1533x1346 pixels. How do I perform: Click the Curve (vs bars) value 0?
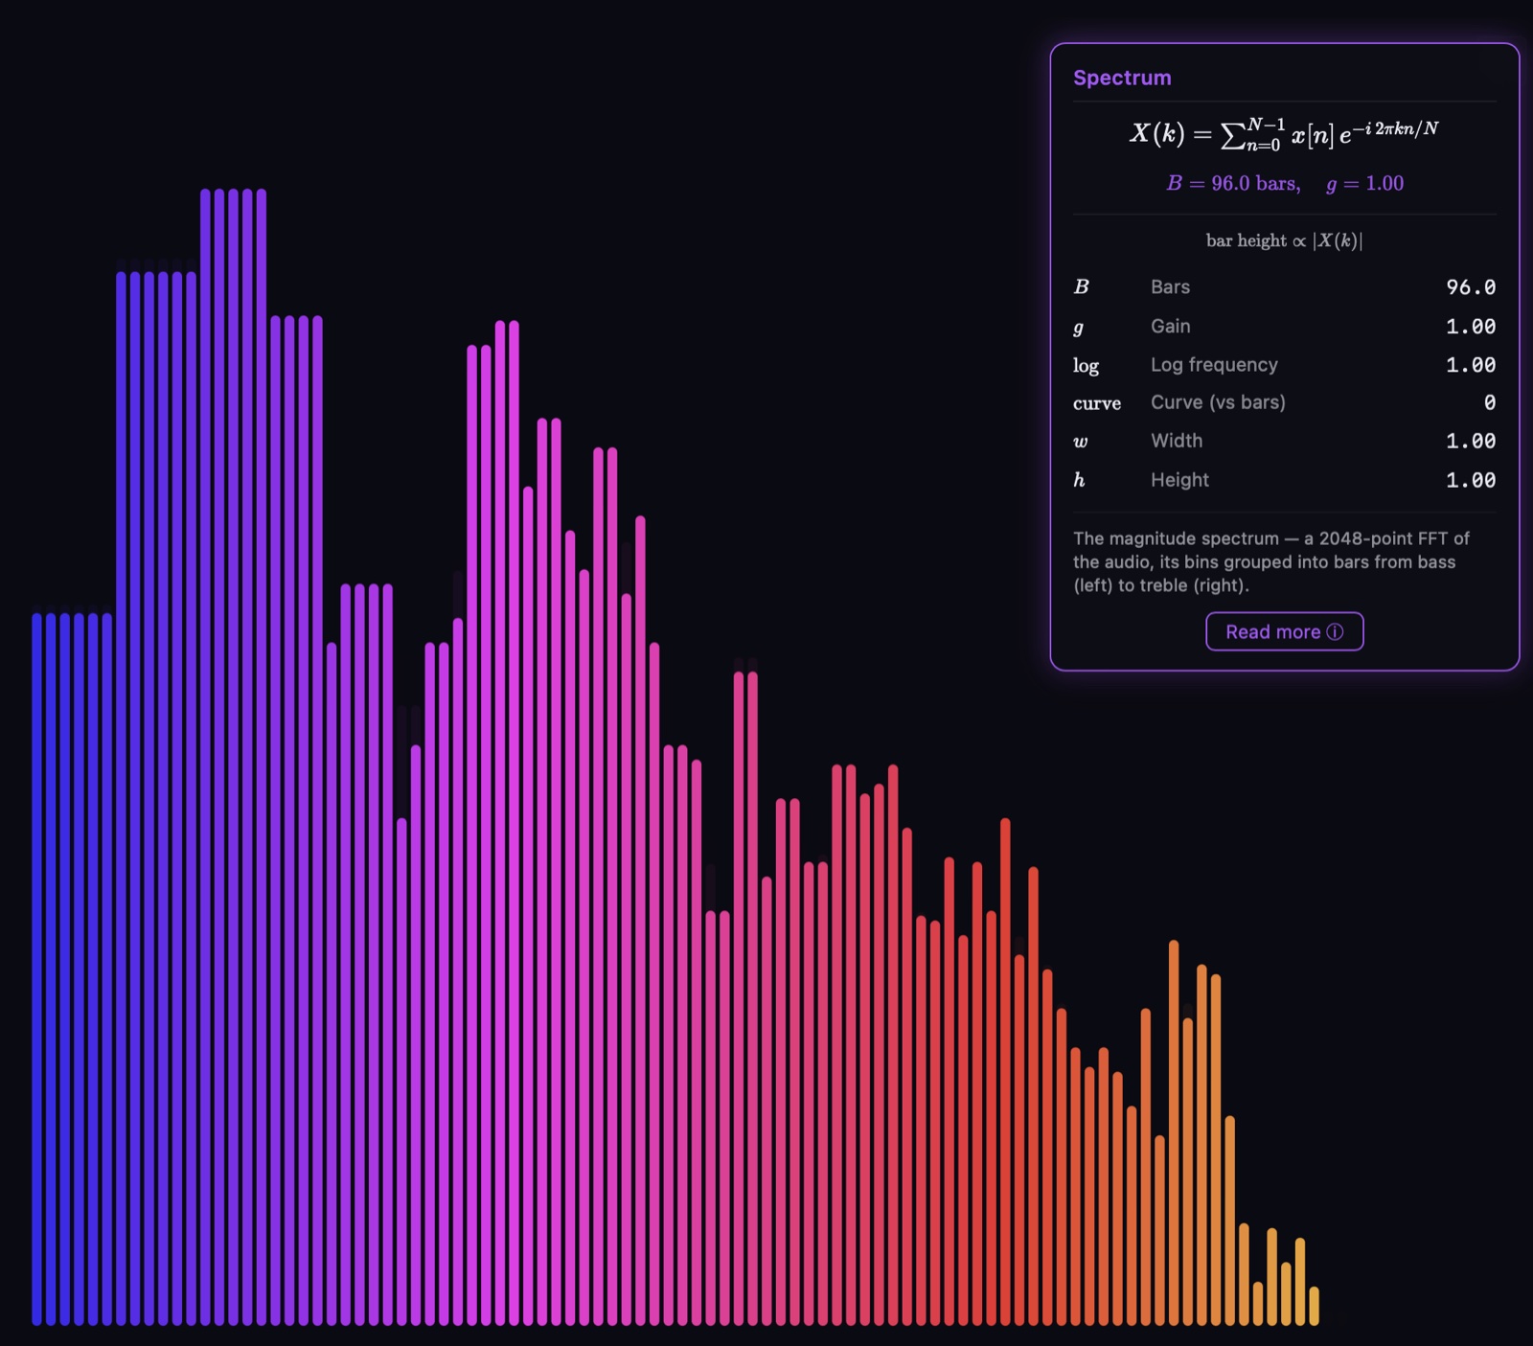pos(1490,402)
